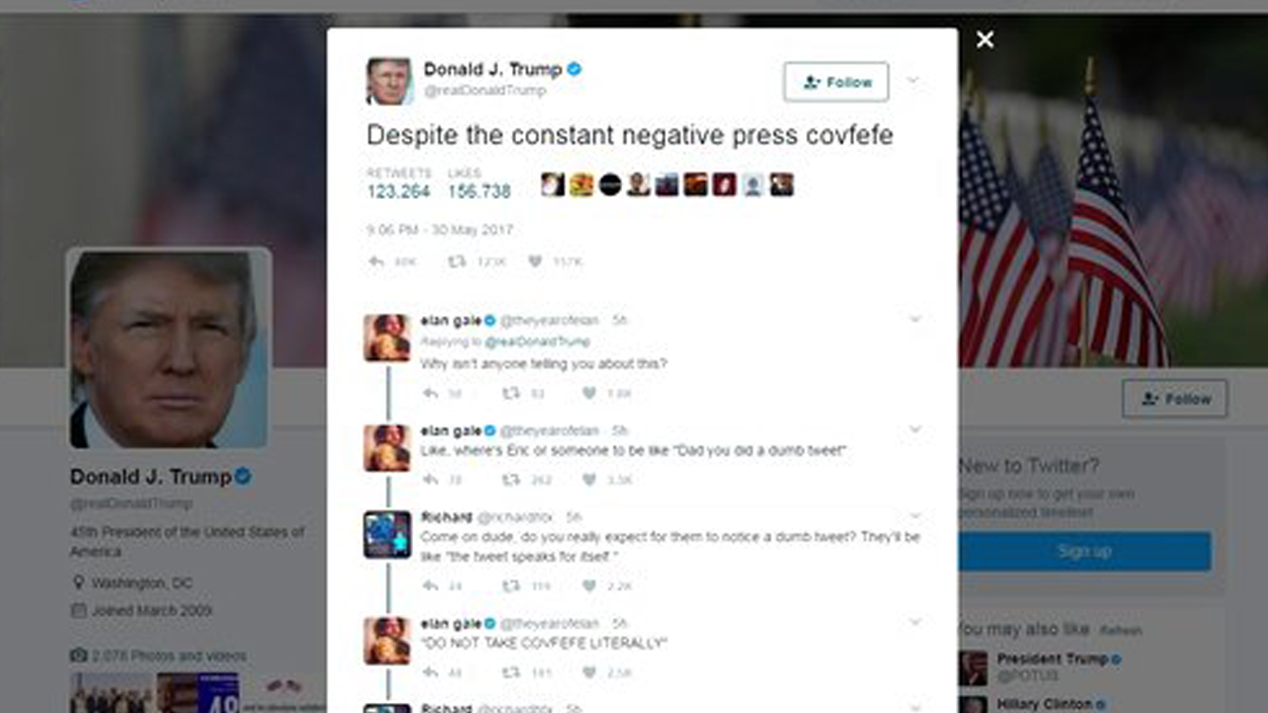Click the first liker avatar thumbnail in the row
The height and width of the screenshot is (713, 1268).
point(552,184)
